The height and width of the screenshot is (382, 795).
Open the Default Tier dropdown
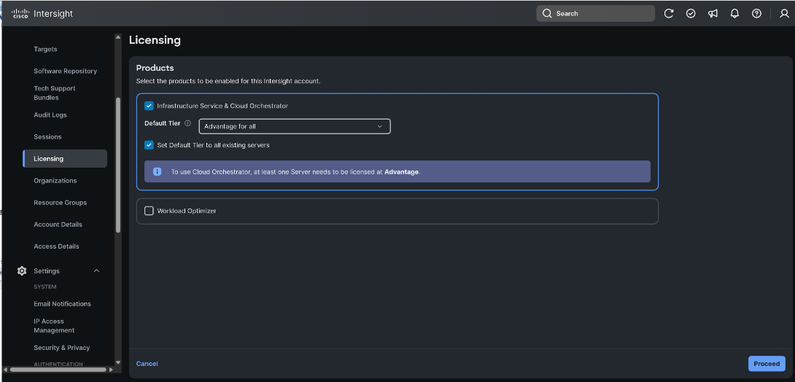pyautogui.click(x=295, y=126)
